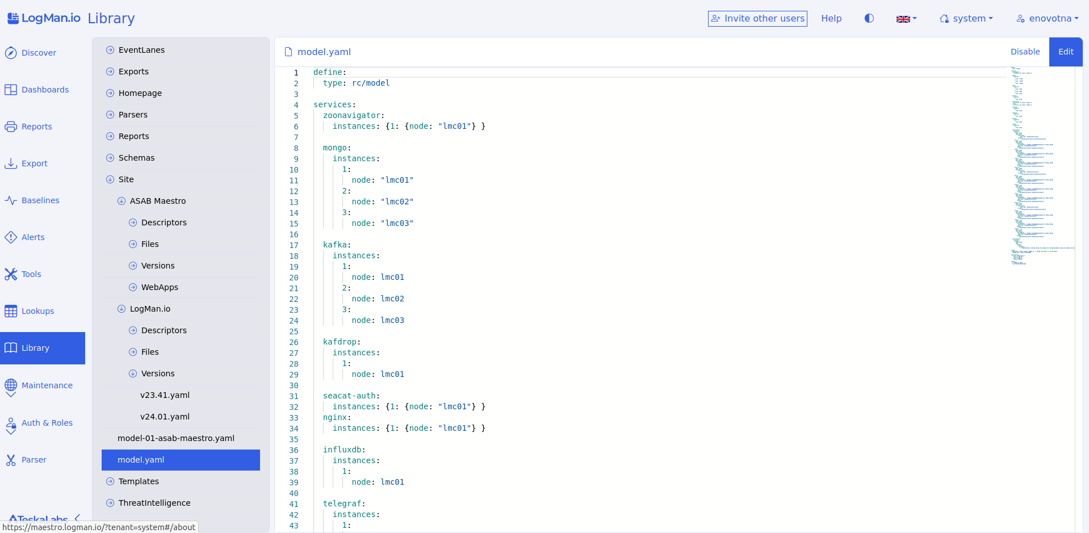Go to the Dashboards menu item
Viewport: 1089px width, 533px height.
(x=43, y=90)
